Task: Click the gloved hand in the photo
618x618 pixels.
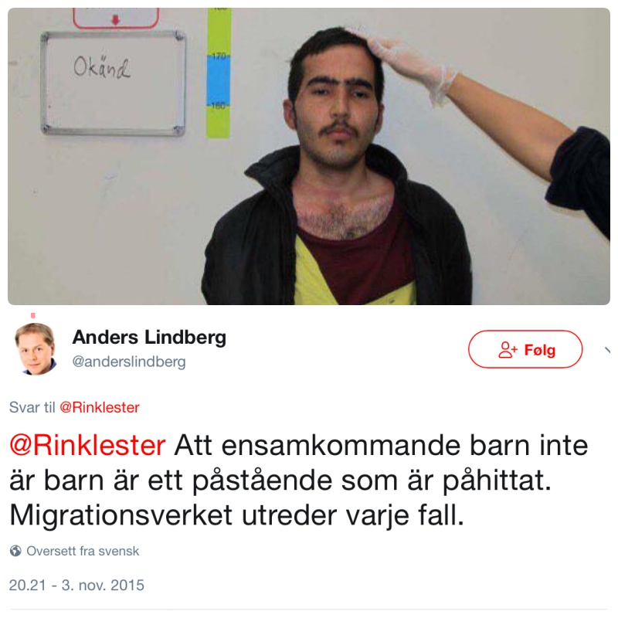Action: (410, 67)
